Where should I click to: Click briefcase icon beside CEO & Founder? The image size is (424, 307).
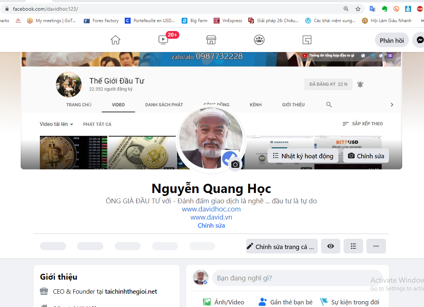click(44, 291)
